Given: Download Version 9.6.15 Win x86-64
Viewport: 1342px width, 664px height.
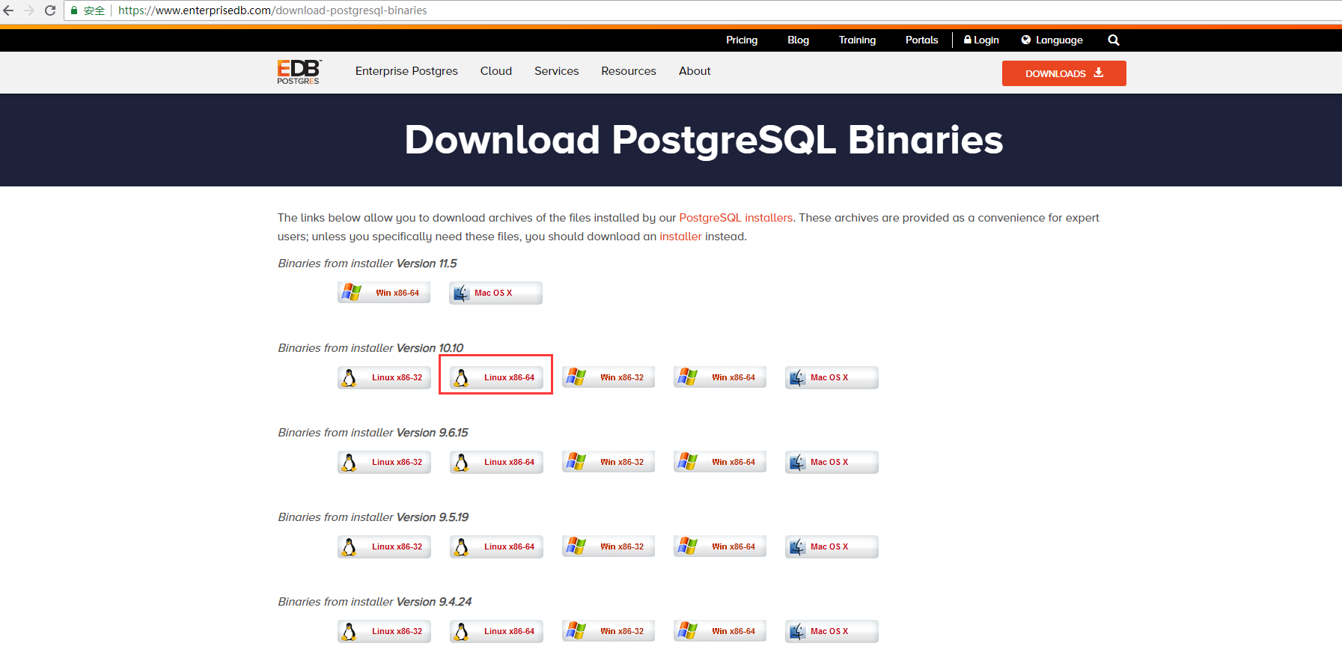Looking at the screenshot, I should (719, 462).
